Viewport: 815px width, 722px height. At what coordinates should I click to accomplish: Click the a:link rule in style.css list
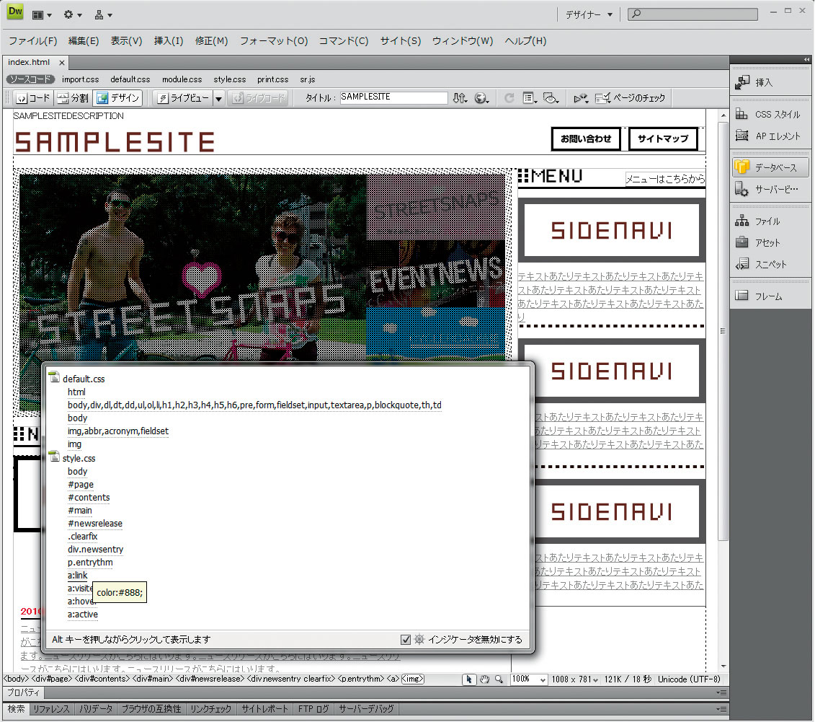[77, 576]
